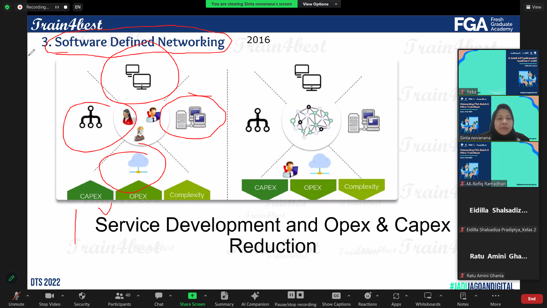Image resolution: width=547 pixels, height=308 pixels.
Task: Unmute the microphone
Action: tap(16, 296)
